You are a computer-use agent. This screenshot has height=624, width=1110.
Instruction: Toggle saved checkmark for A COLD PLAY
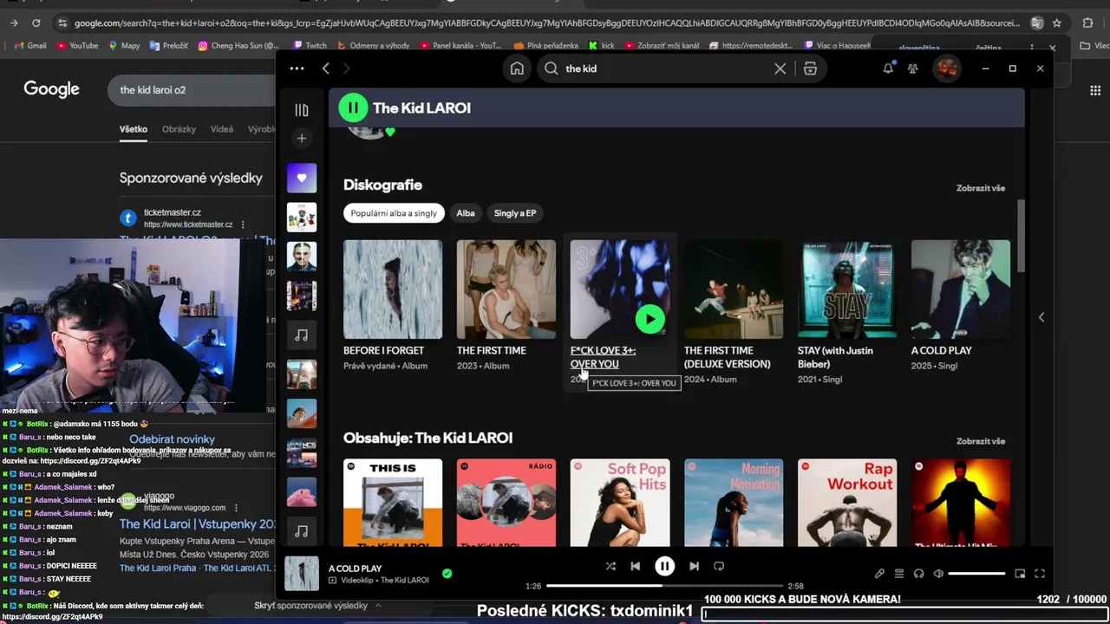(447, 573)
